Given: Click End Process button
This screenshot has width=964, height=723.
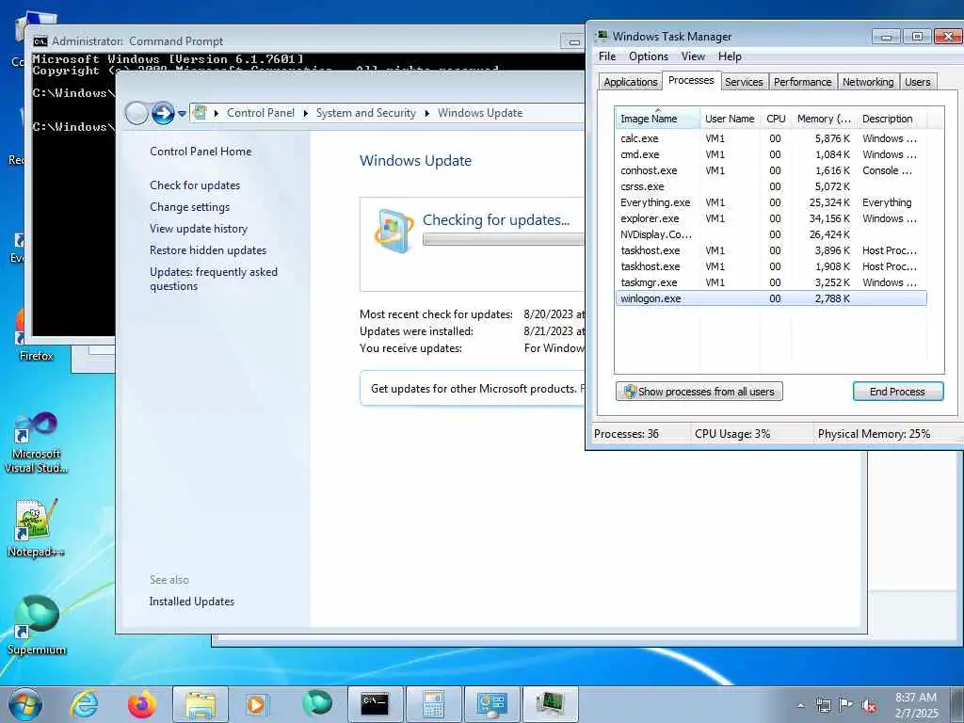Looking at the screenshot, I should 897,392.
